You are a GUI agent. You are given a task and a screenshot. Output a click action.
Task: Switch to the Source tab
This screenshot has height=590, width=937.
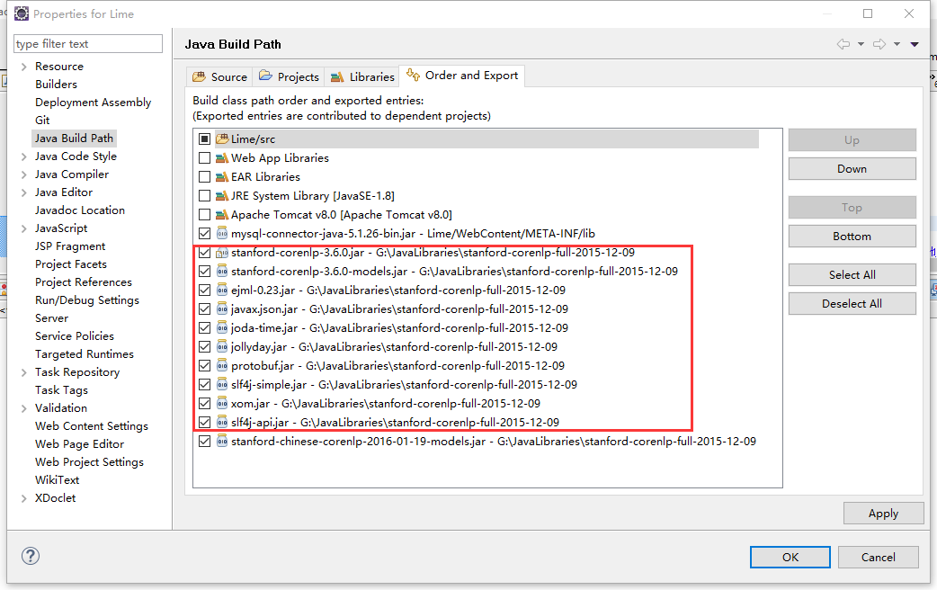tap(219, 76)
